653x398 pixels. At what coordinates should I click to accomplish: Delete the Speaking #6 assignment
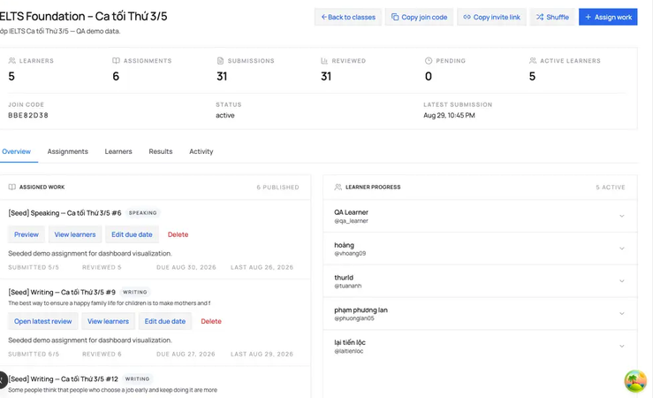(x=178, y=234)
